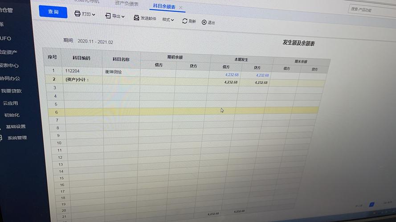Viewport: 396px width, 222px height.
Task: Open 固定资产 in the sidebar
Action: 8,52
